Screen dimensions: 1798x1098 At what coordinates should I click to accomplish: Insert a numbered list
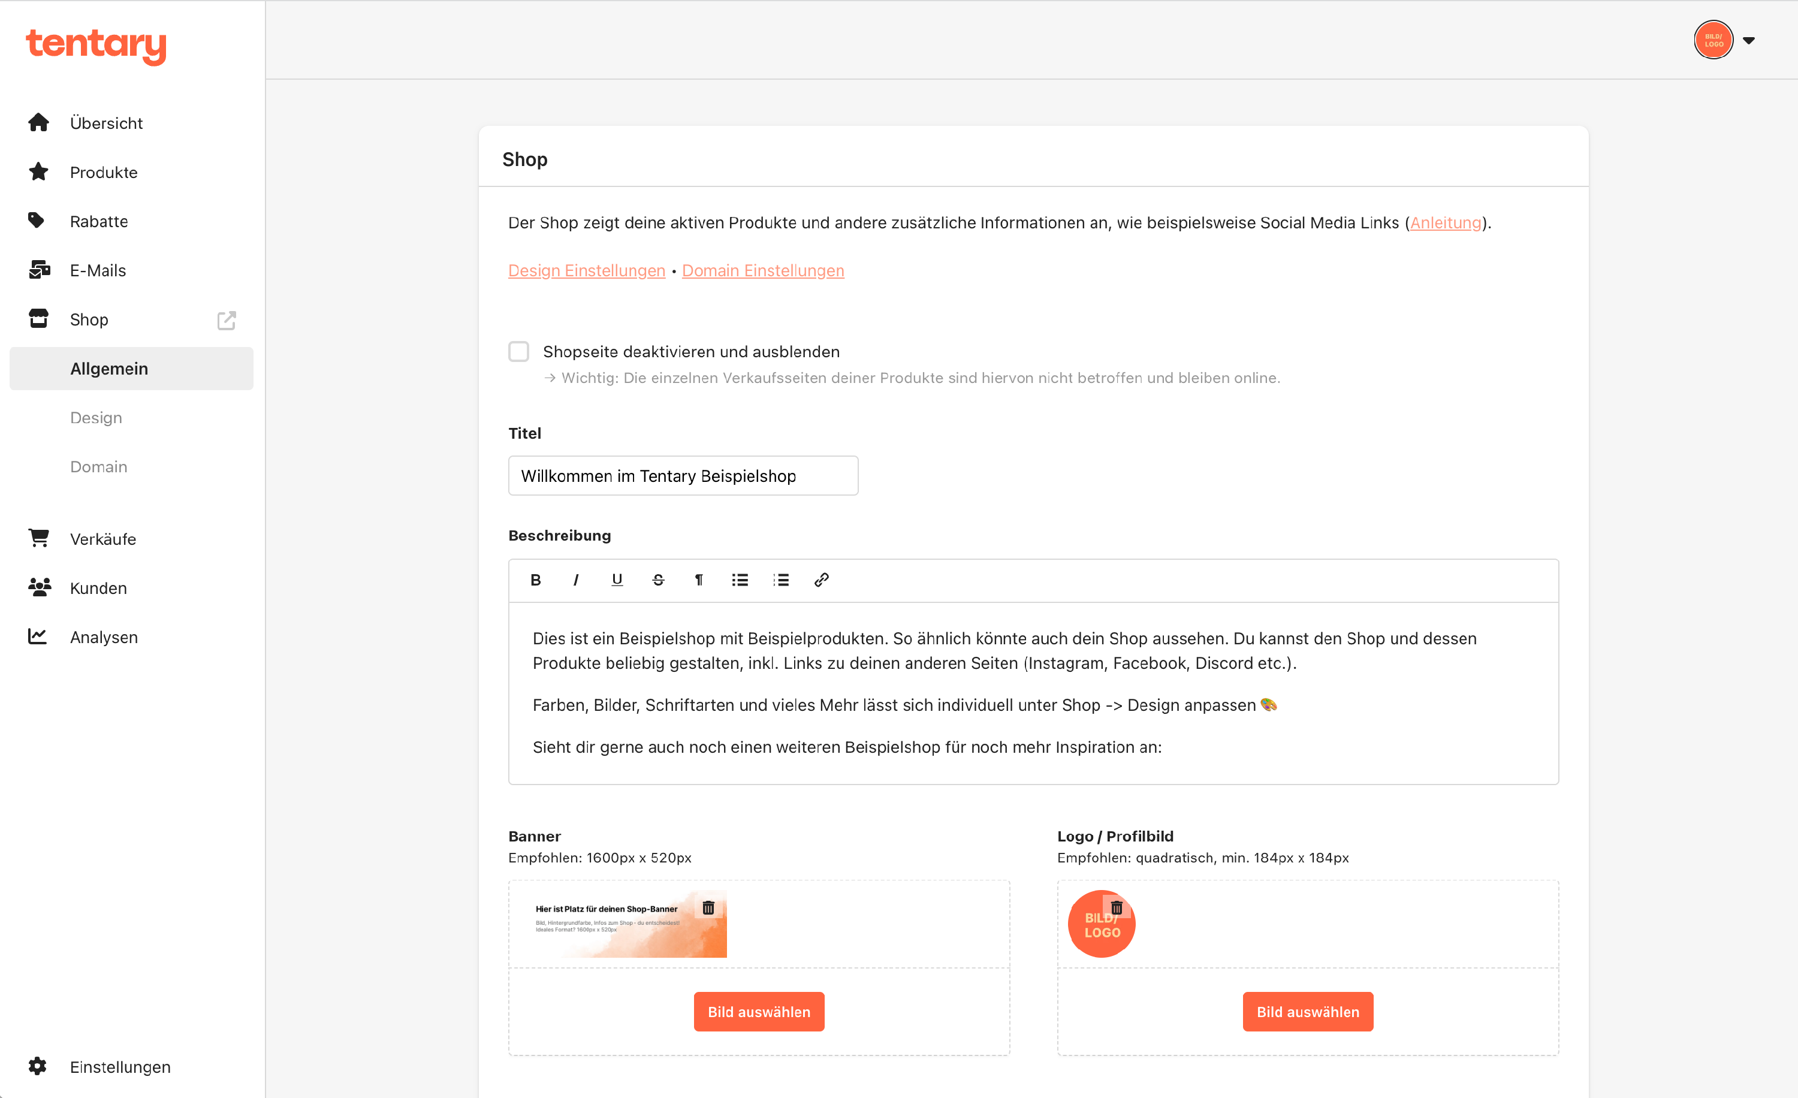coord(781,580)
